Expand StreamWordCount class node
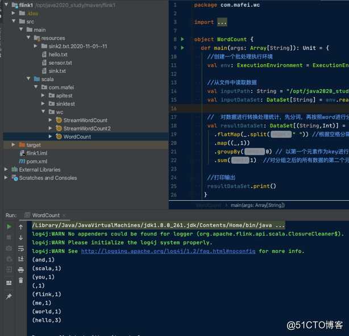 [50, 120]
